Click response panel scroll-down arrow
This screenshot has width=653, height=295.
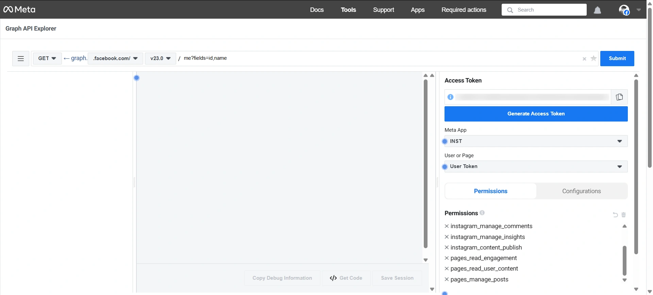(x=425, y=260)
